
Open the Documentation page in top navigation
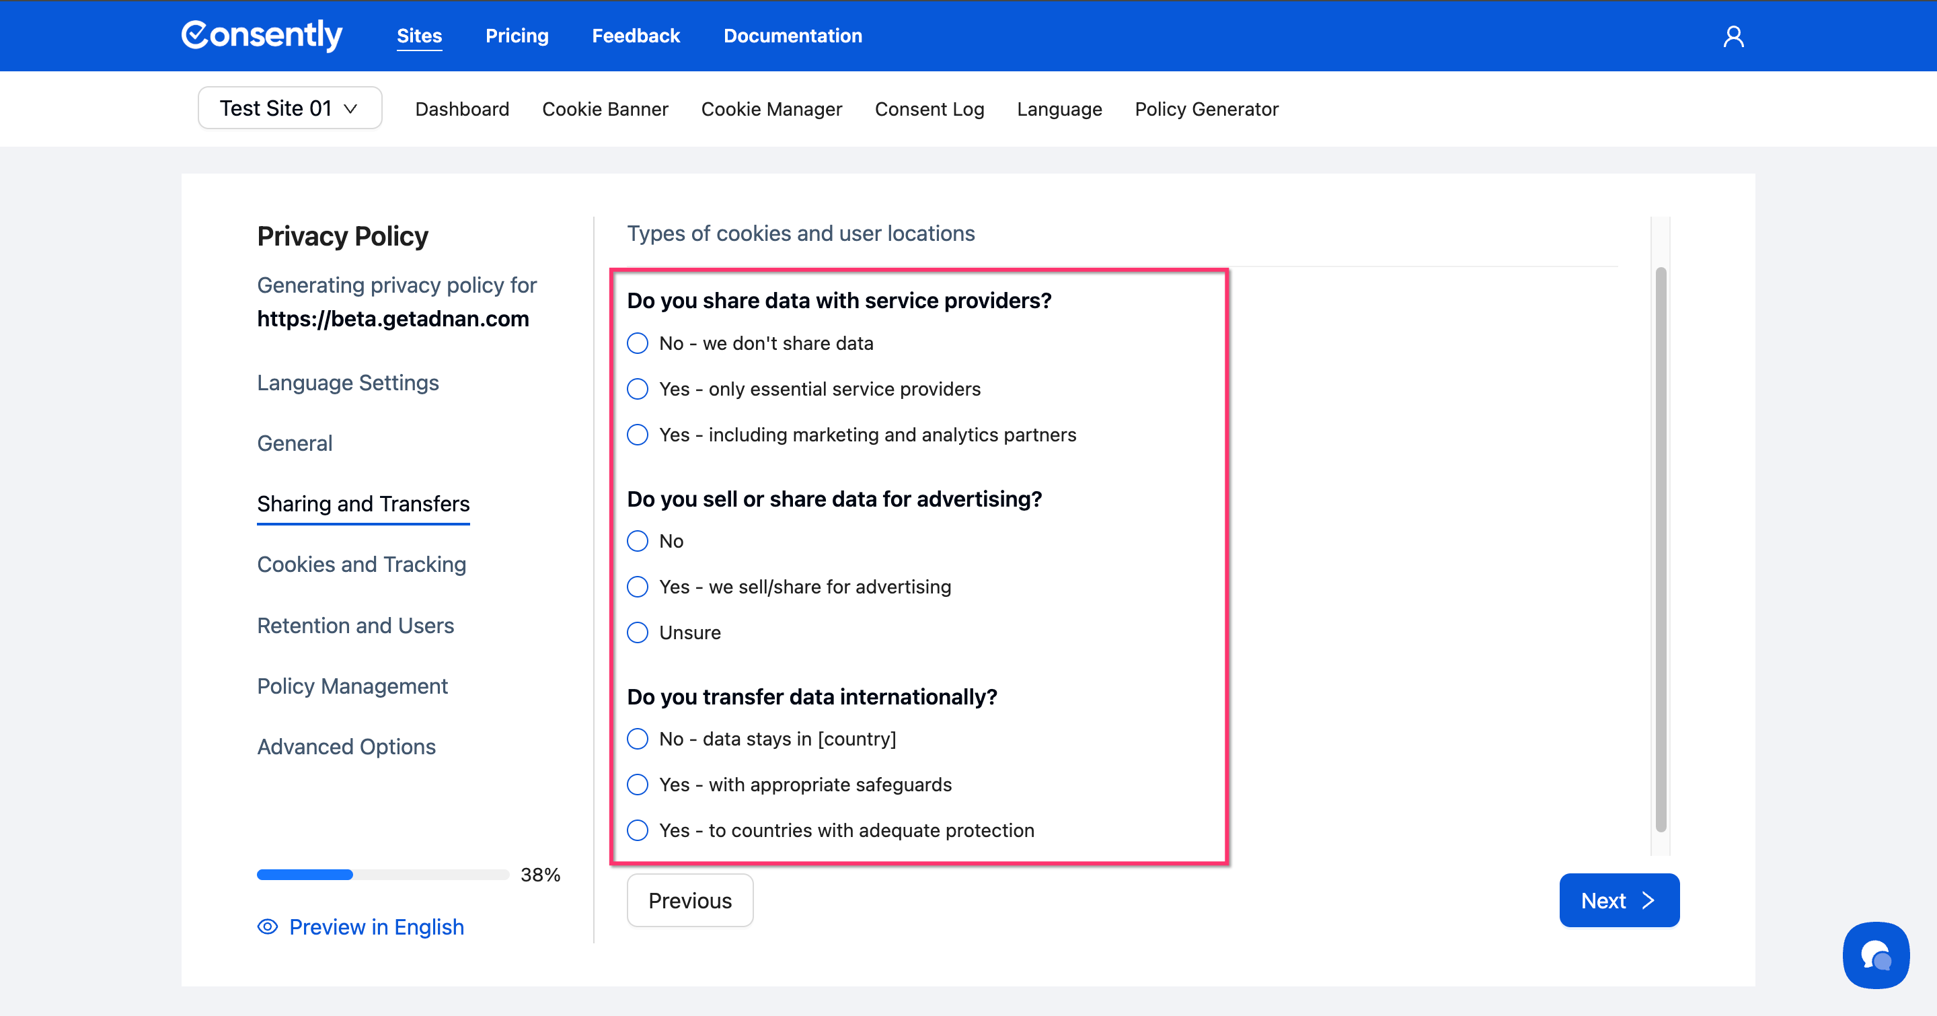point(792,36)
